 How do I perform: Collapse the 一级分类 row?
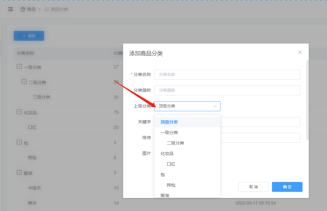[19, 67]
